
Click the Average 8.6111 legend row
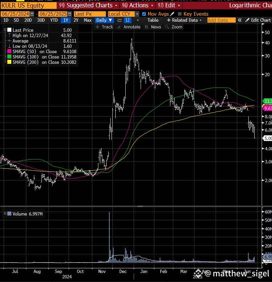click(x=42, y=41)
